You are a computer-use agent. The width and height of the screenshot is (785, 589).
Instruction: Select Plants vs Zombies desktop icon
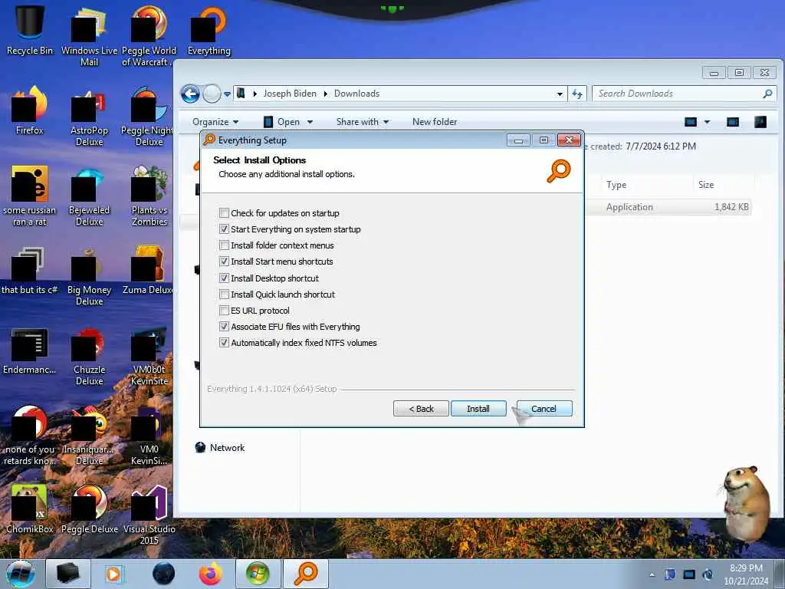click(x=149, y=197)
